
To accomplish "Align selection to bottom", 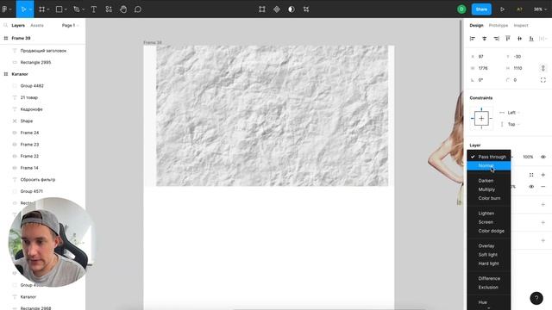I will [x=531, y=39].
